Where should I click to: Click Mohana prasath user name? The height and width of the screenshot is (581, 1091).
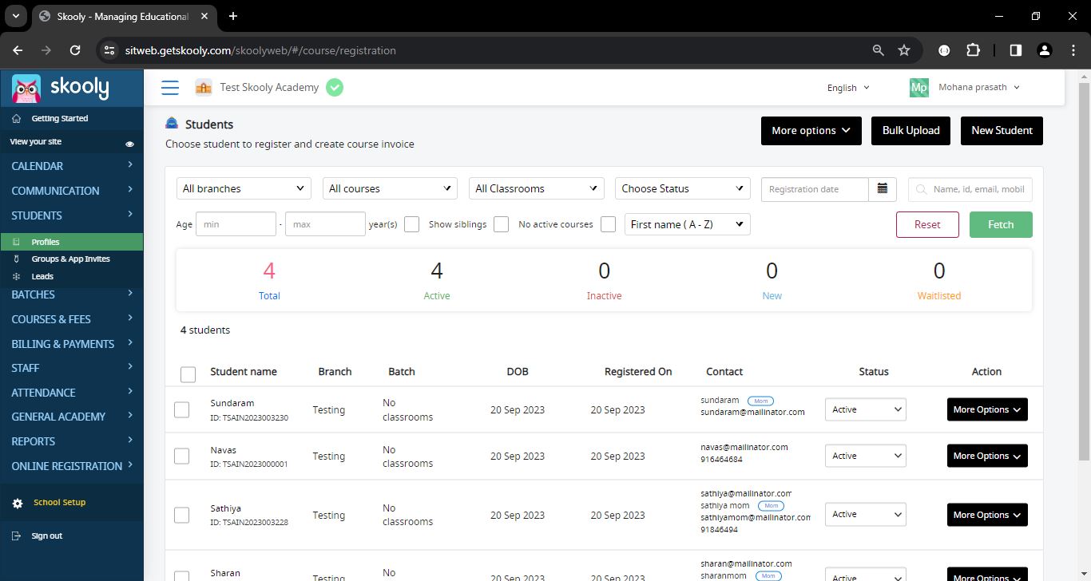972,87
